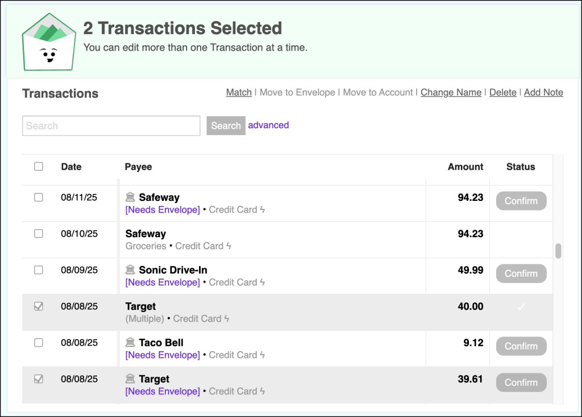Viewport: 582px width, 417px height.
Task: Open the advanced search link
Action: pos(268,125)
